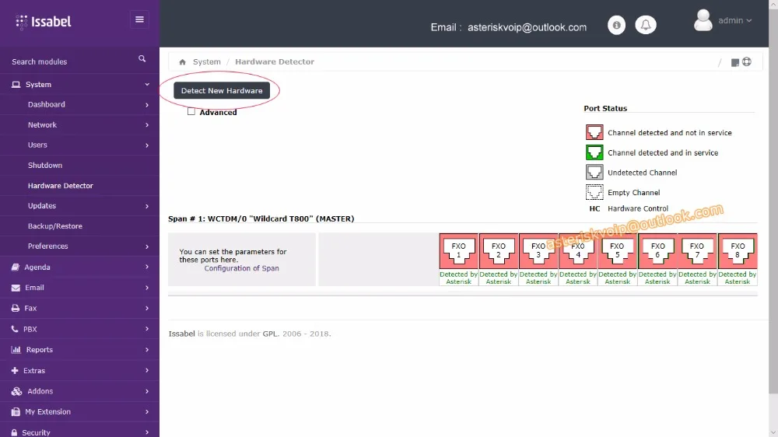Viewport: 778px width, 437px height.
Task: Open the admin user dropdown
Action: 735,20
